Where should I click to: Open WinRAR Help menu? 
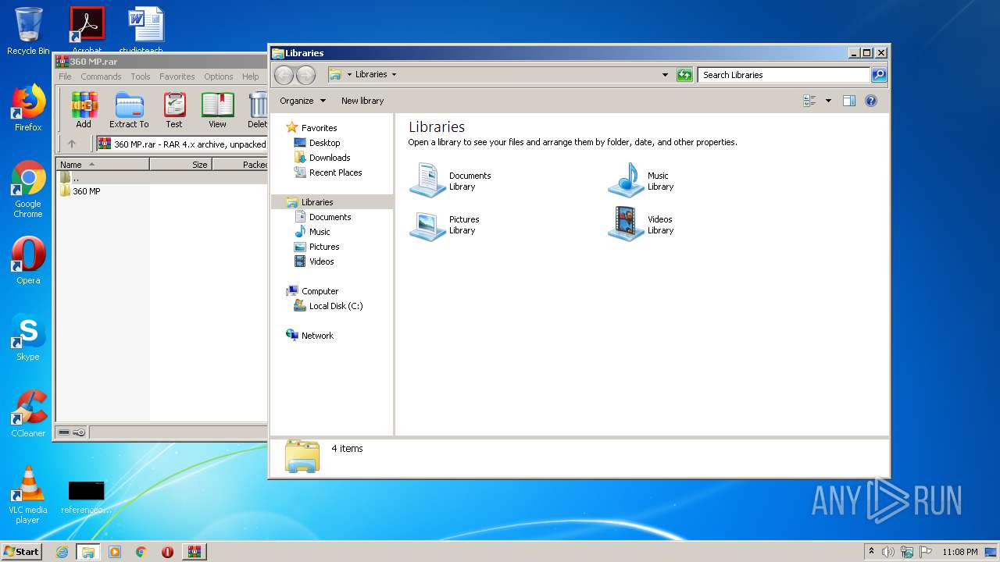(x=250, y=76)
